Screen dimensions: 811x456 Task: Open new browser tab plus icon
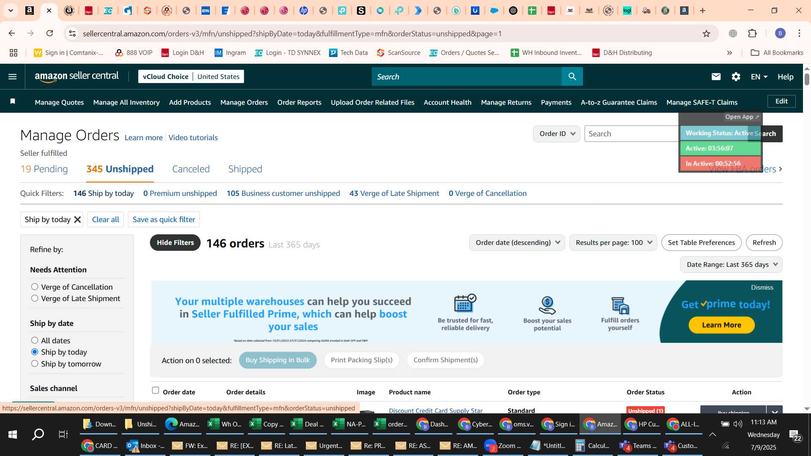pyautogui.click(x=702, y=11)
